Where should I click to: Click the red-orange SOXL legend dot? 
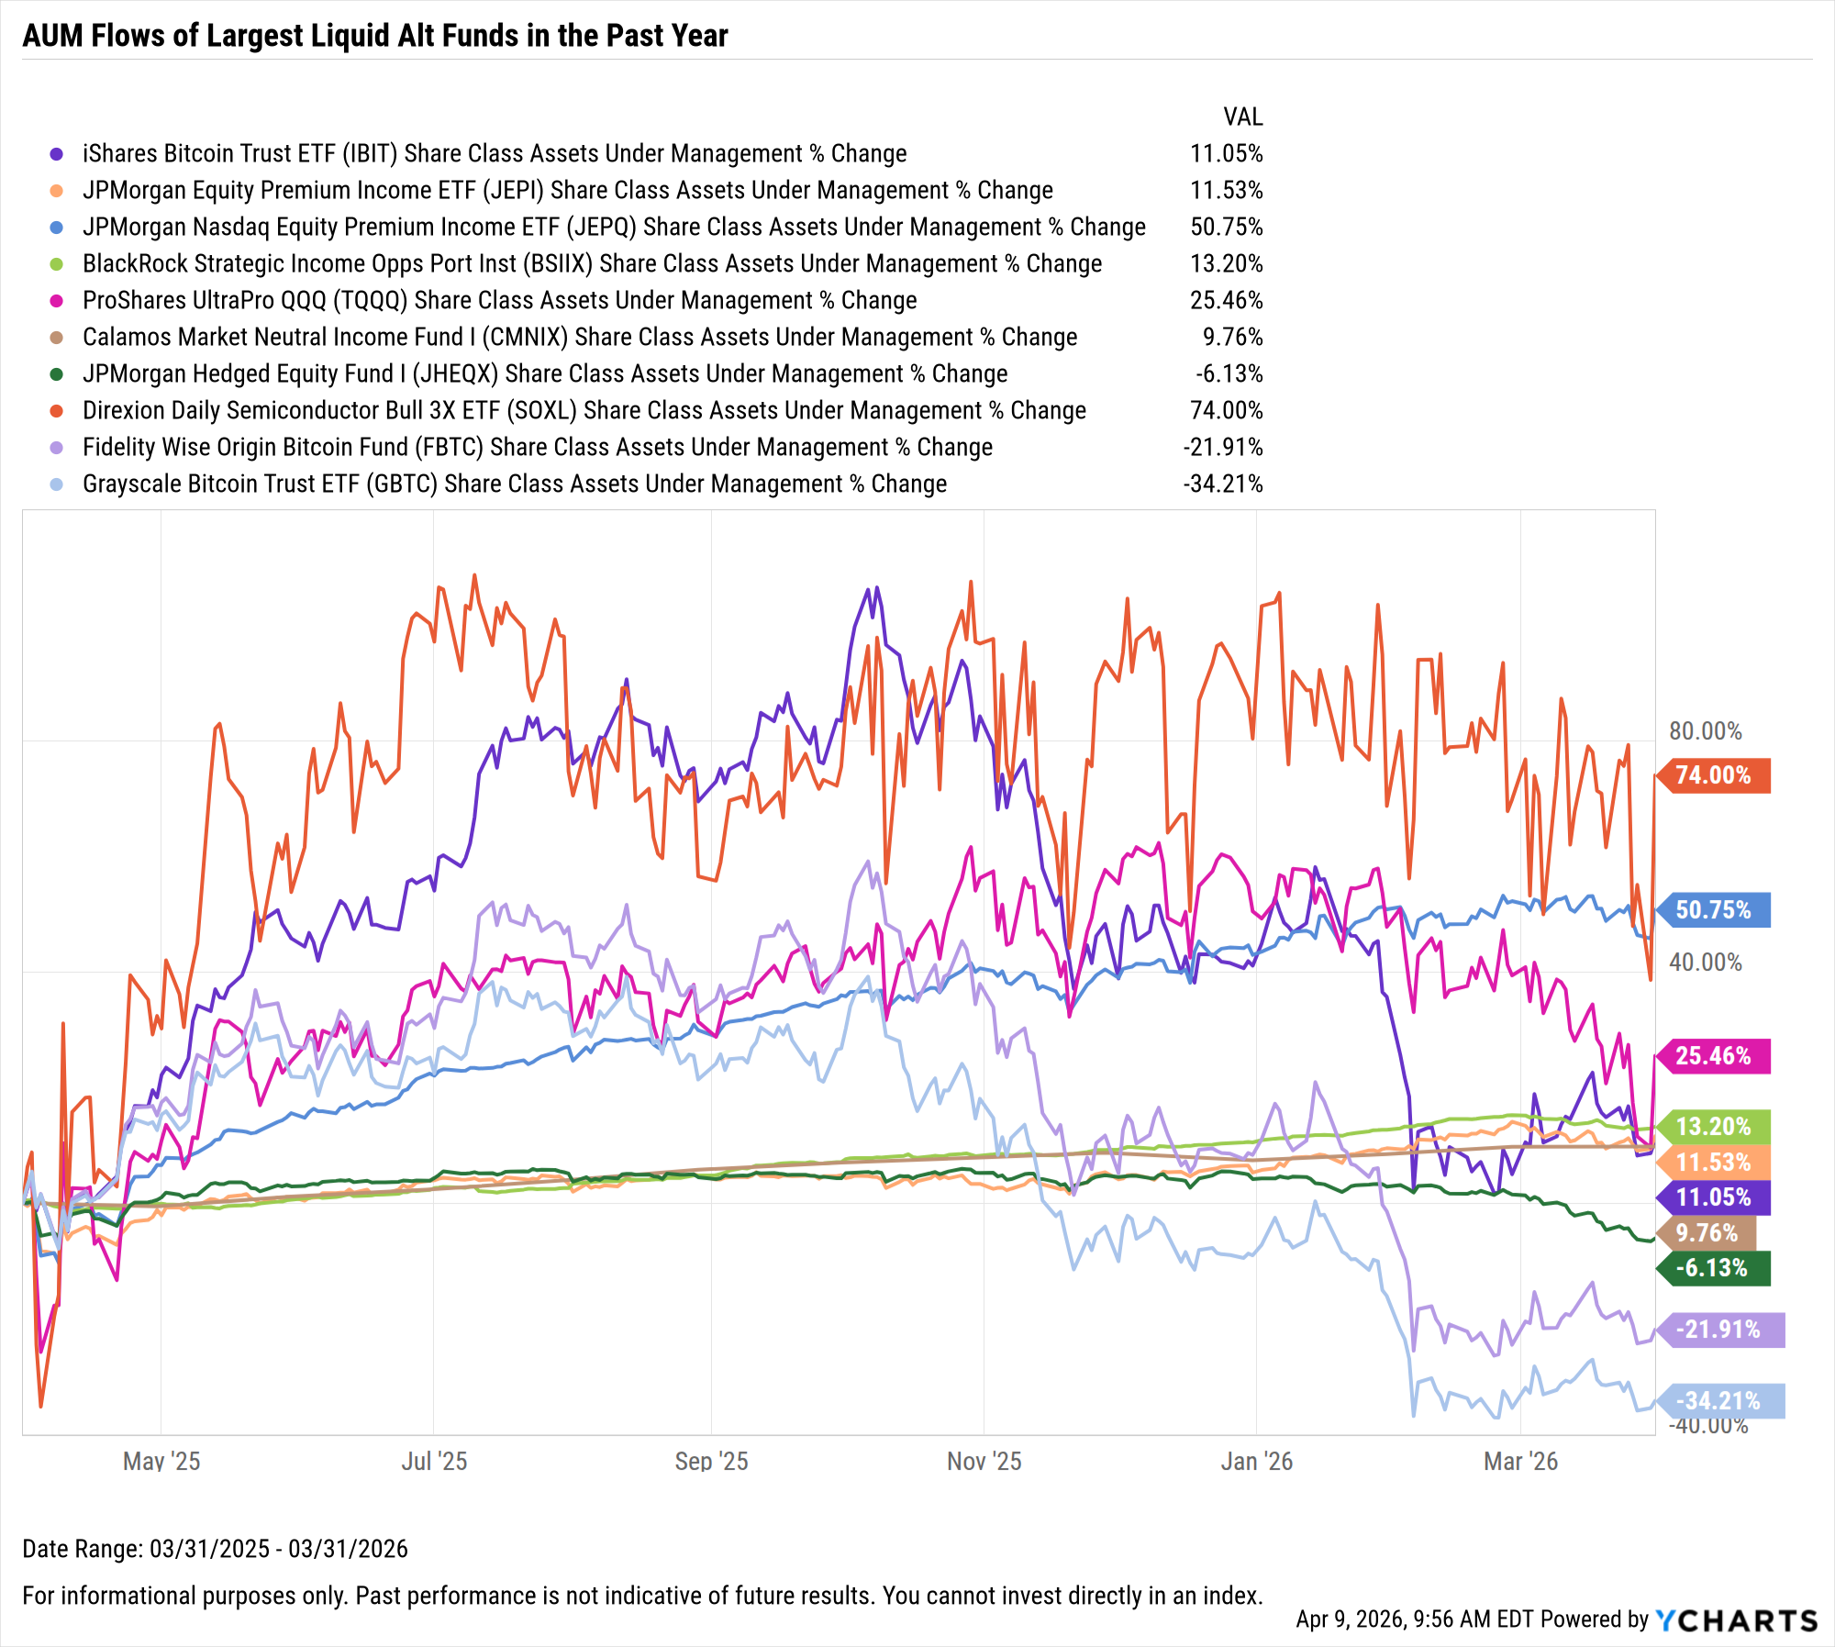tap(57, 411)
